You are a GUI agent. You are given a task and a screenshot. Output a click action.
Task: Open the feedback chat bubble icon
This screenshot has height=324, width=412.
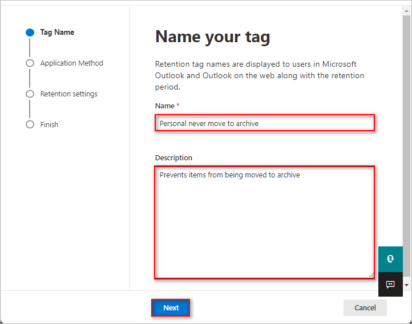[390, 284]
